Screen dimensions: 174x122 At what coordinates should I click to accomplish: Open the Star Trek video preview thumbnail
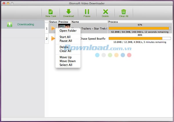[64, 26]
